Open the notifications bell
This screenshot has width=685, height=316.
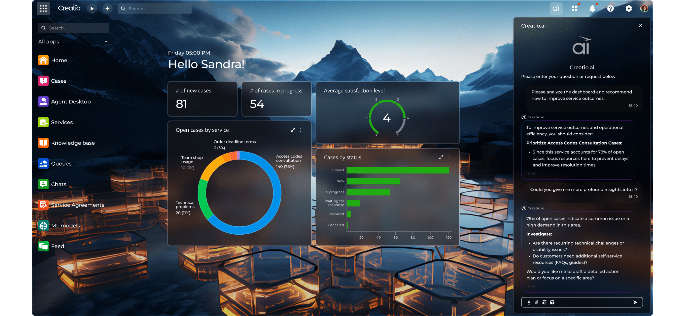coord(593,9)
